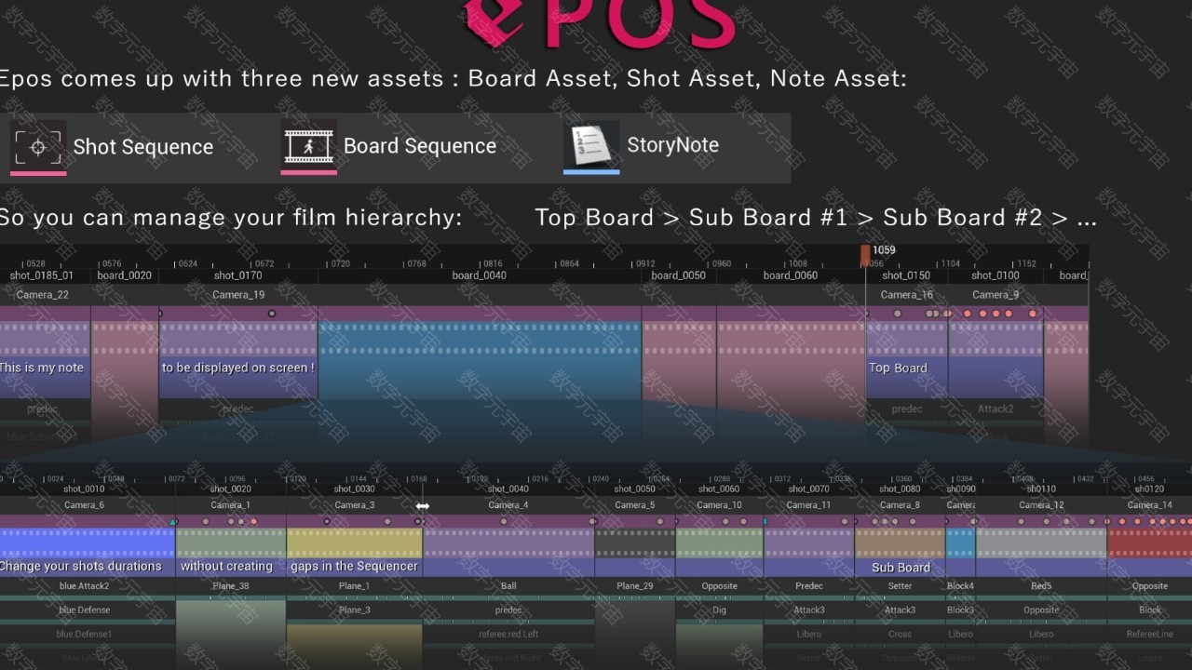The height and width of the screenshot is (670, 1192).
Task: Select the shot_0150 header
Action: click(906, 275)
